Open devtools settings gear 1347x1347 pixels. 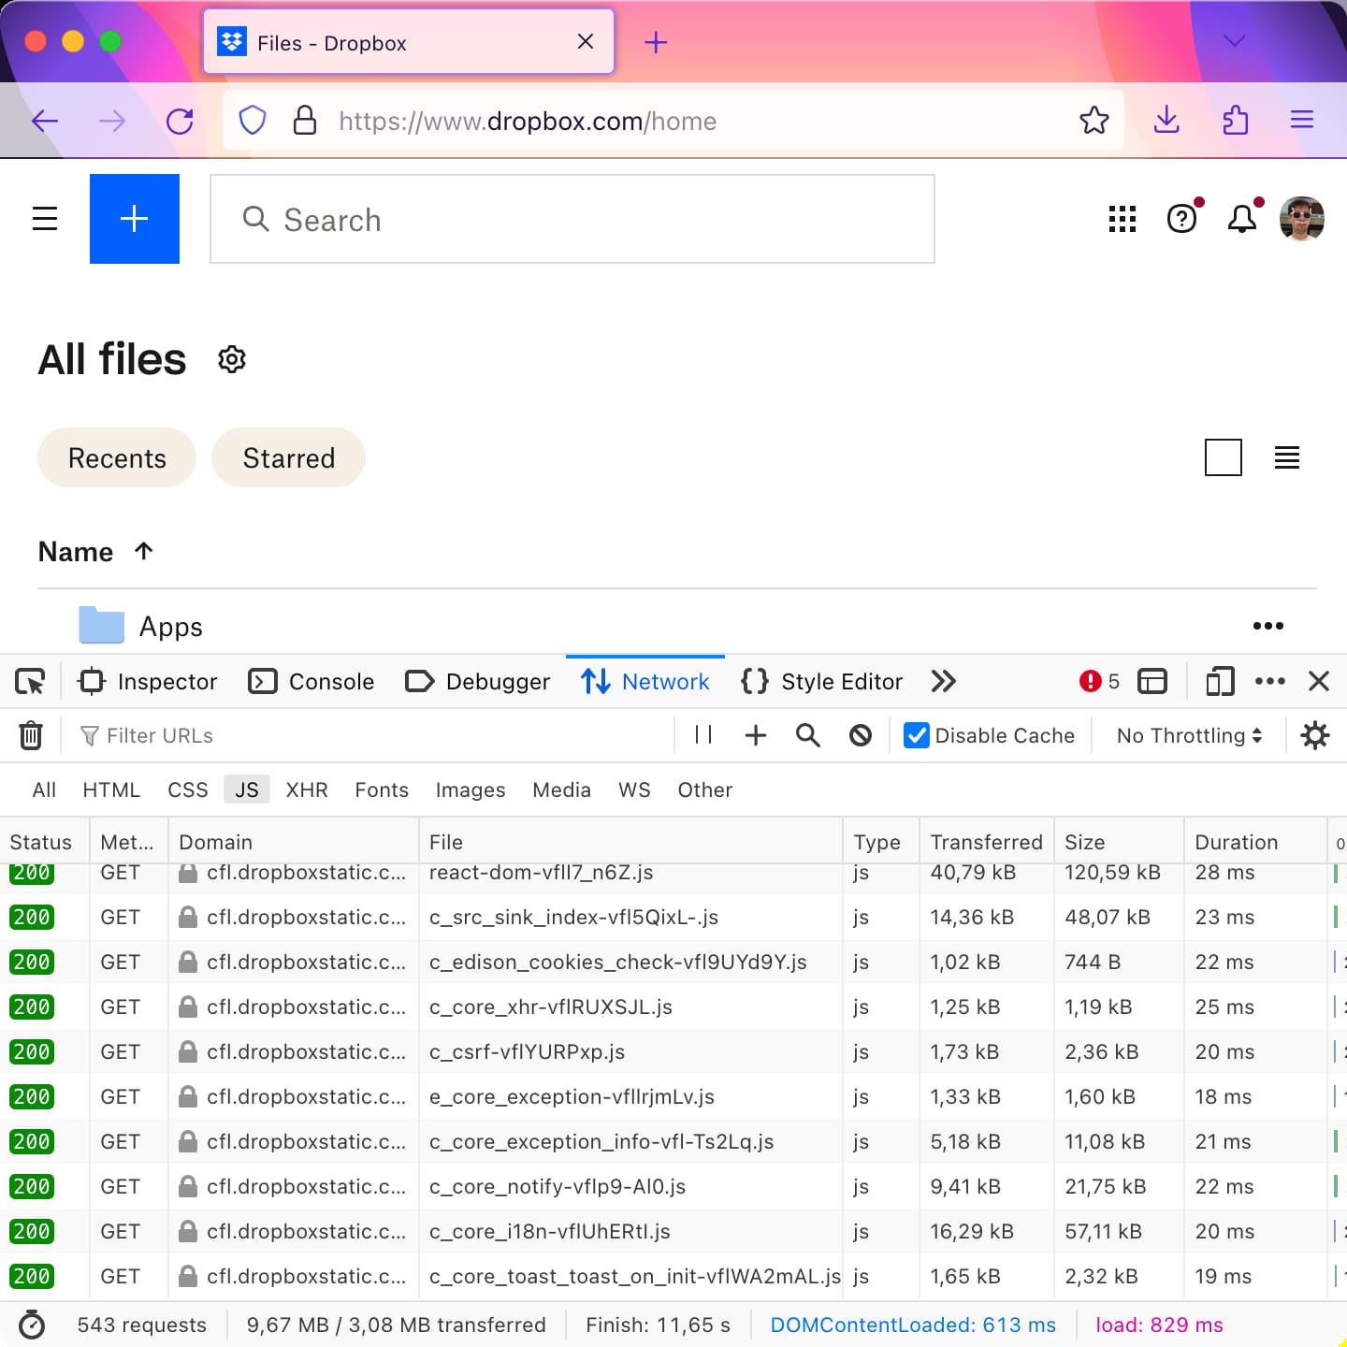tap(1315, 735)
